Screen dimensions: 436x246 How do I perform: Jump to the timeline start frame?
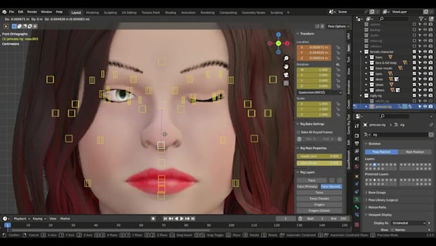(165, 218)
